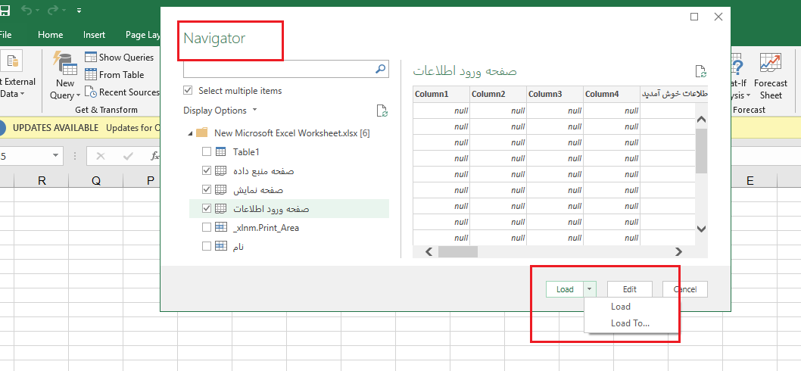801x371 pixels.
Task: Click the _xlnm.Print_Area named range icon
Action: pos(220,227)
